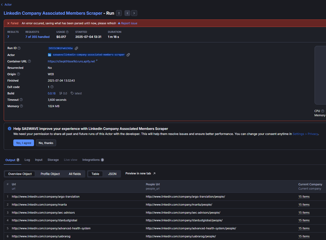Screen dimensions: 326x240
Task: Click the Current Company column header
Action: [310, 184]
